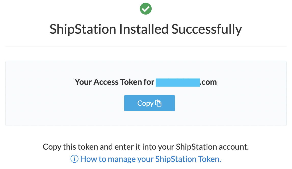Click the info circle icon beside help link

[x=74, y=159]
